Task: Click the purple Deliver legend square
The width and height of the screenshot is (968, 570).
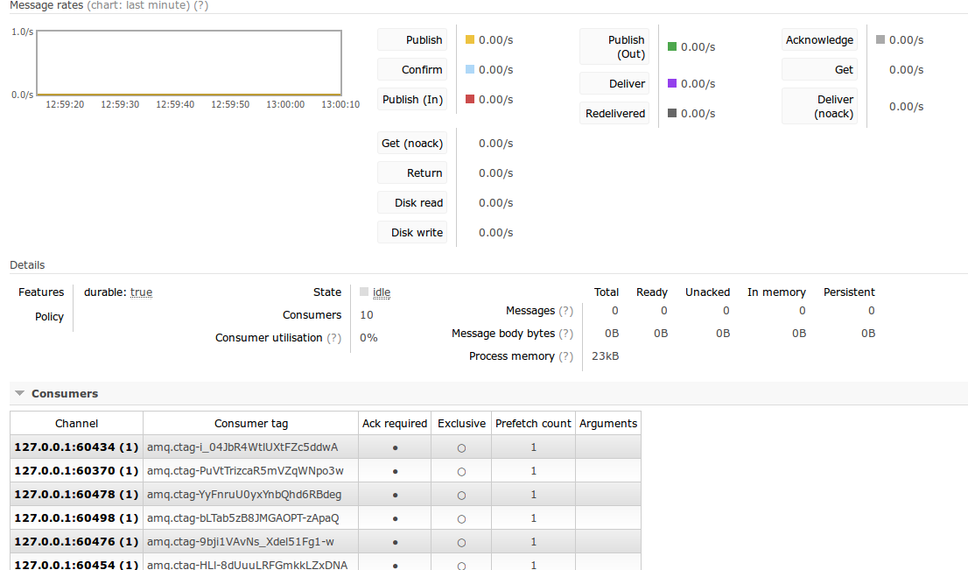Action: (x=672, y=83)
